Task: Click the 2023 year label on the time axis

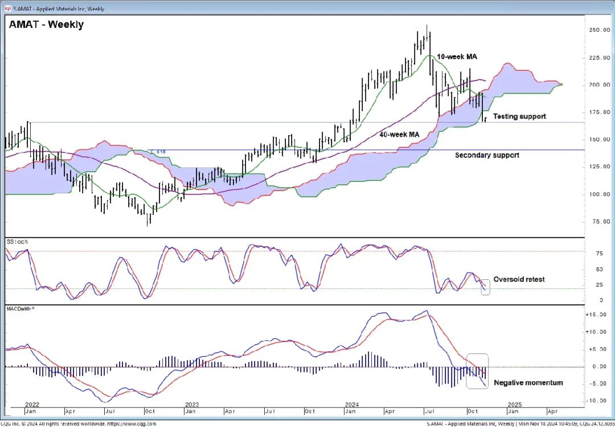Action: [x=192, y=405]
